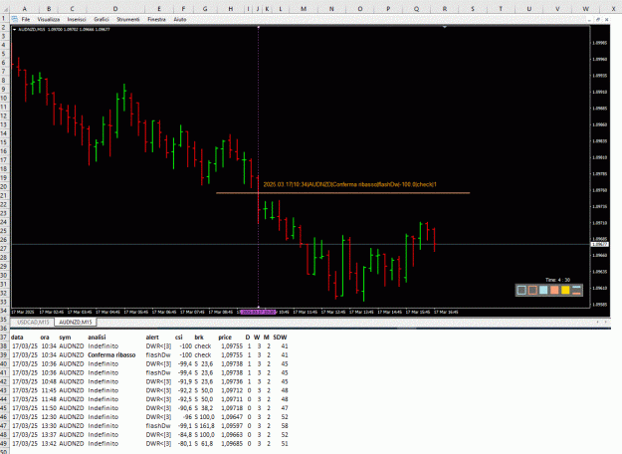The width and height of the screenshot is (622, 454).
Task: Select the time cell 12:30
Action: tap(49, 417)
